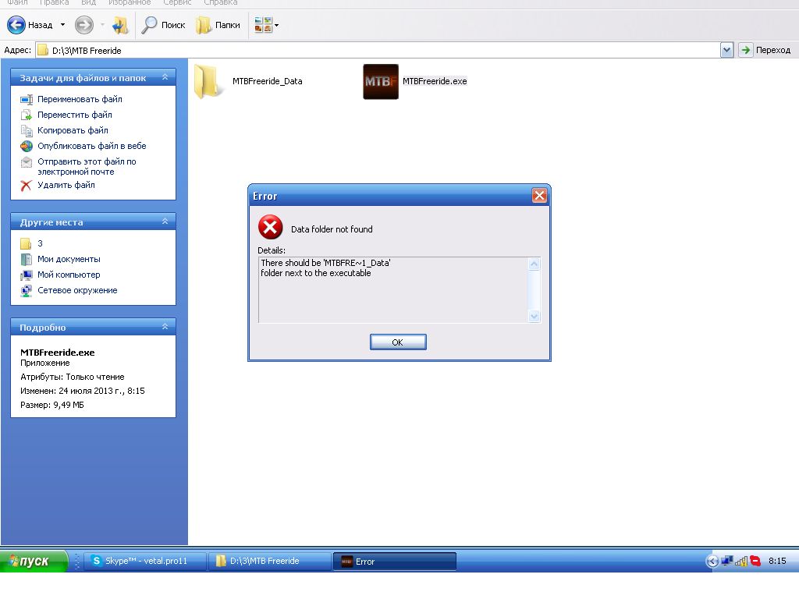Viewport: 799px width, 599px height.
Task: Click Переименовать файл link
Action: [80, 99]
